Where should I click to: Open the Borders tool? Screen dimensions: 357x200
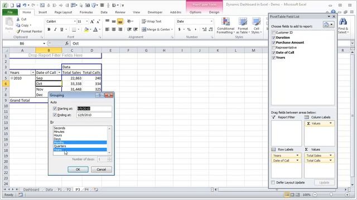pyautogui.click(x=74, y=29)
